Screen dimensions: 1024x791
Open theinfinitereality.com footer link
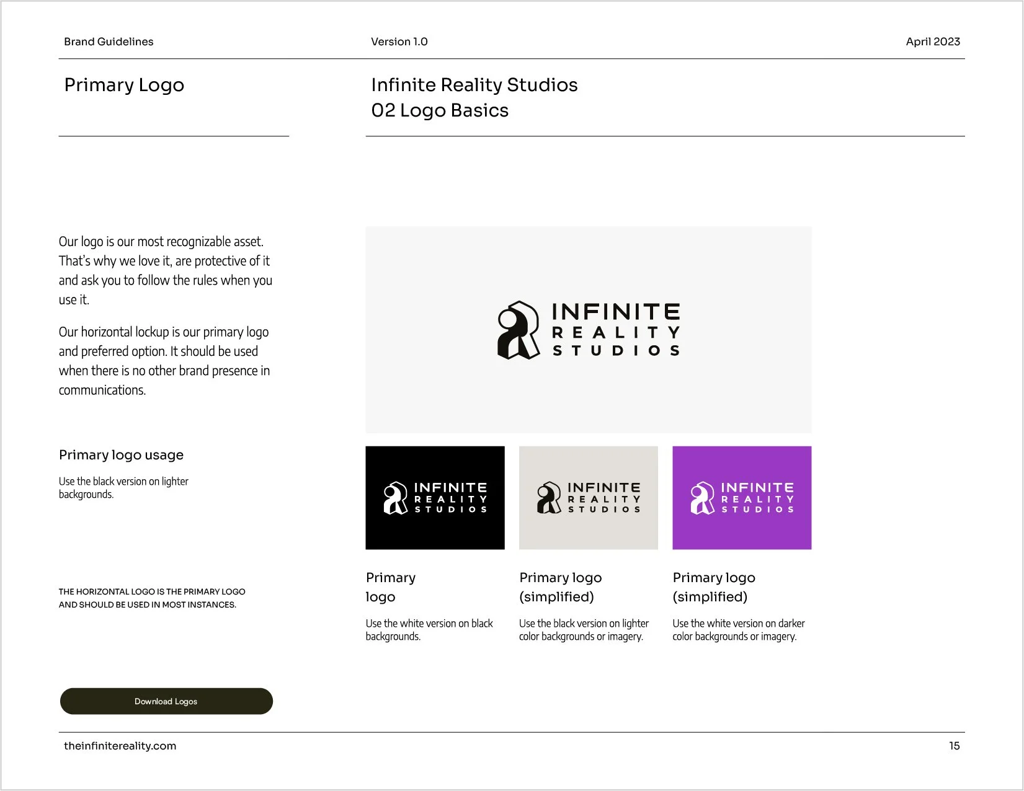click(120, 746)
